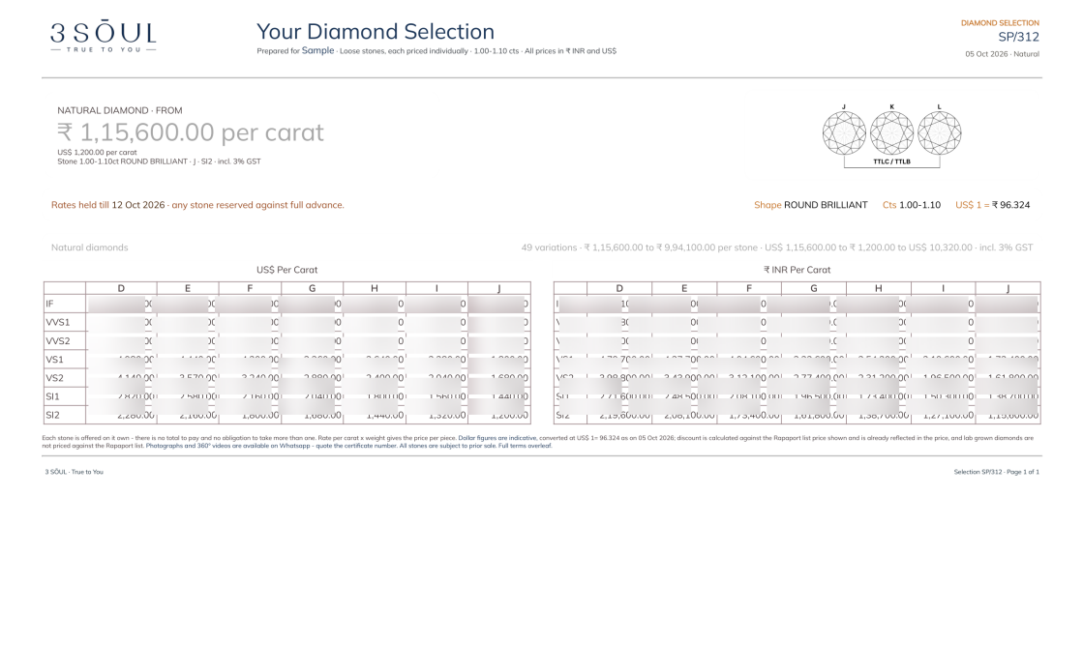Click the Stone 1.00-1.10ct ROUND BRILLIANT line

(x=159, y=161)
